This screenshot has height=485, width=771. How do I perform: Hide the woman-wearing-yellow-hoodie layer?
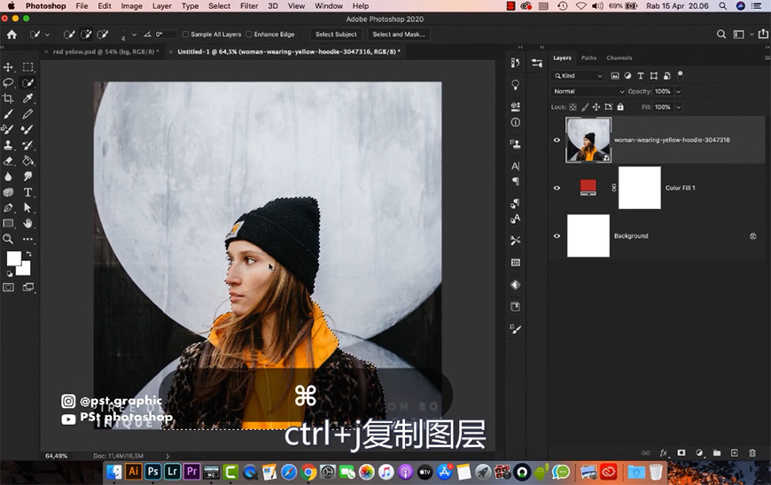557,140
